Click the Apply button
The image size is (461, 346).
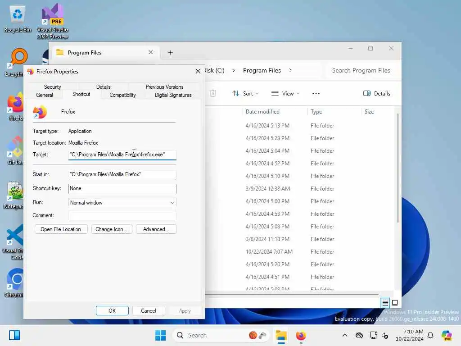(185, 311)
